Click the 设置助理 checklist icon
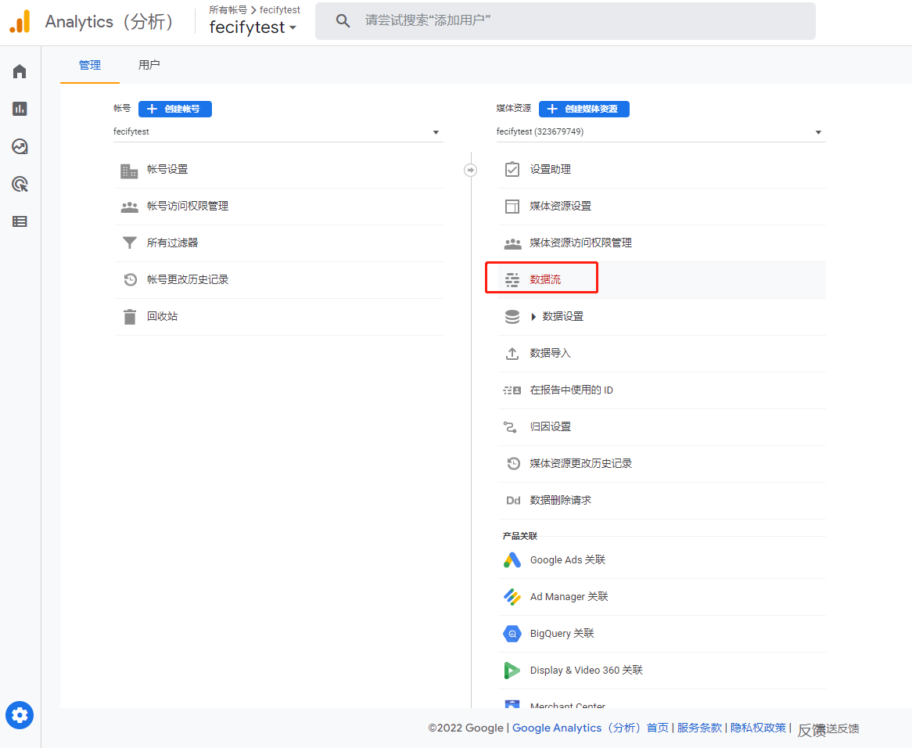Viewport: 912px width, 748px height. click(x=512, y=169)
